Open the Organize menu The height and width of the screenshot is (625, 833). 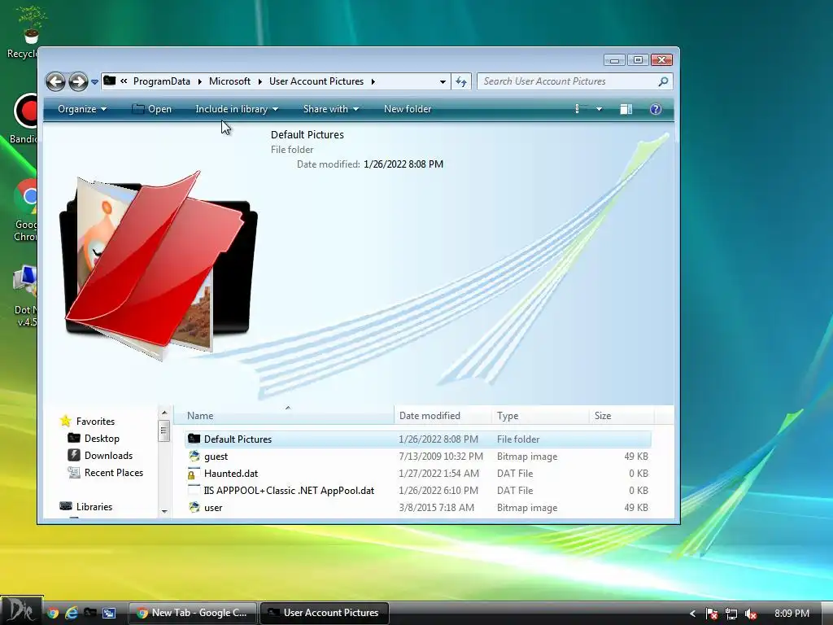click(82, 109)
